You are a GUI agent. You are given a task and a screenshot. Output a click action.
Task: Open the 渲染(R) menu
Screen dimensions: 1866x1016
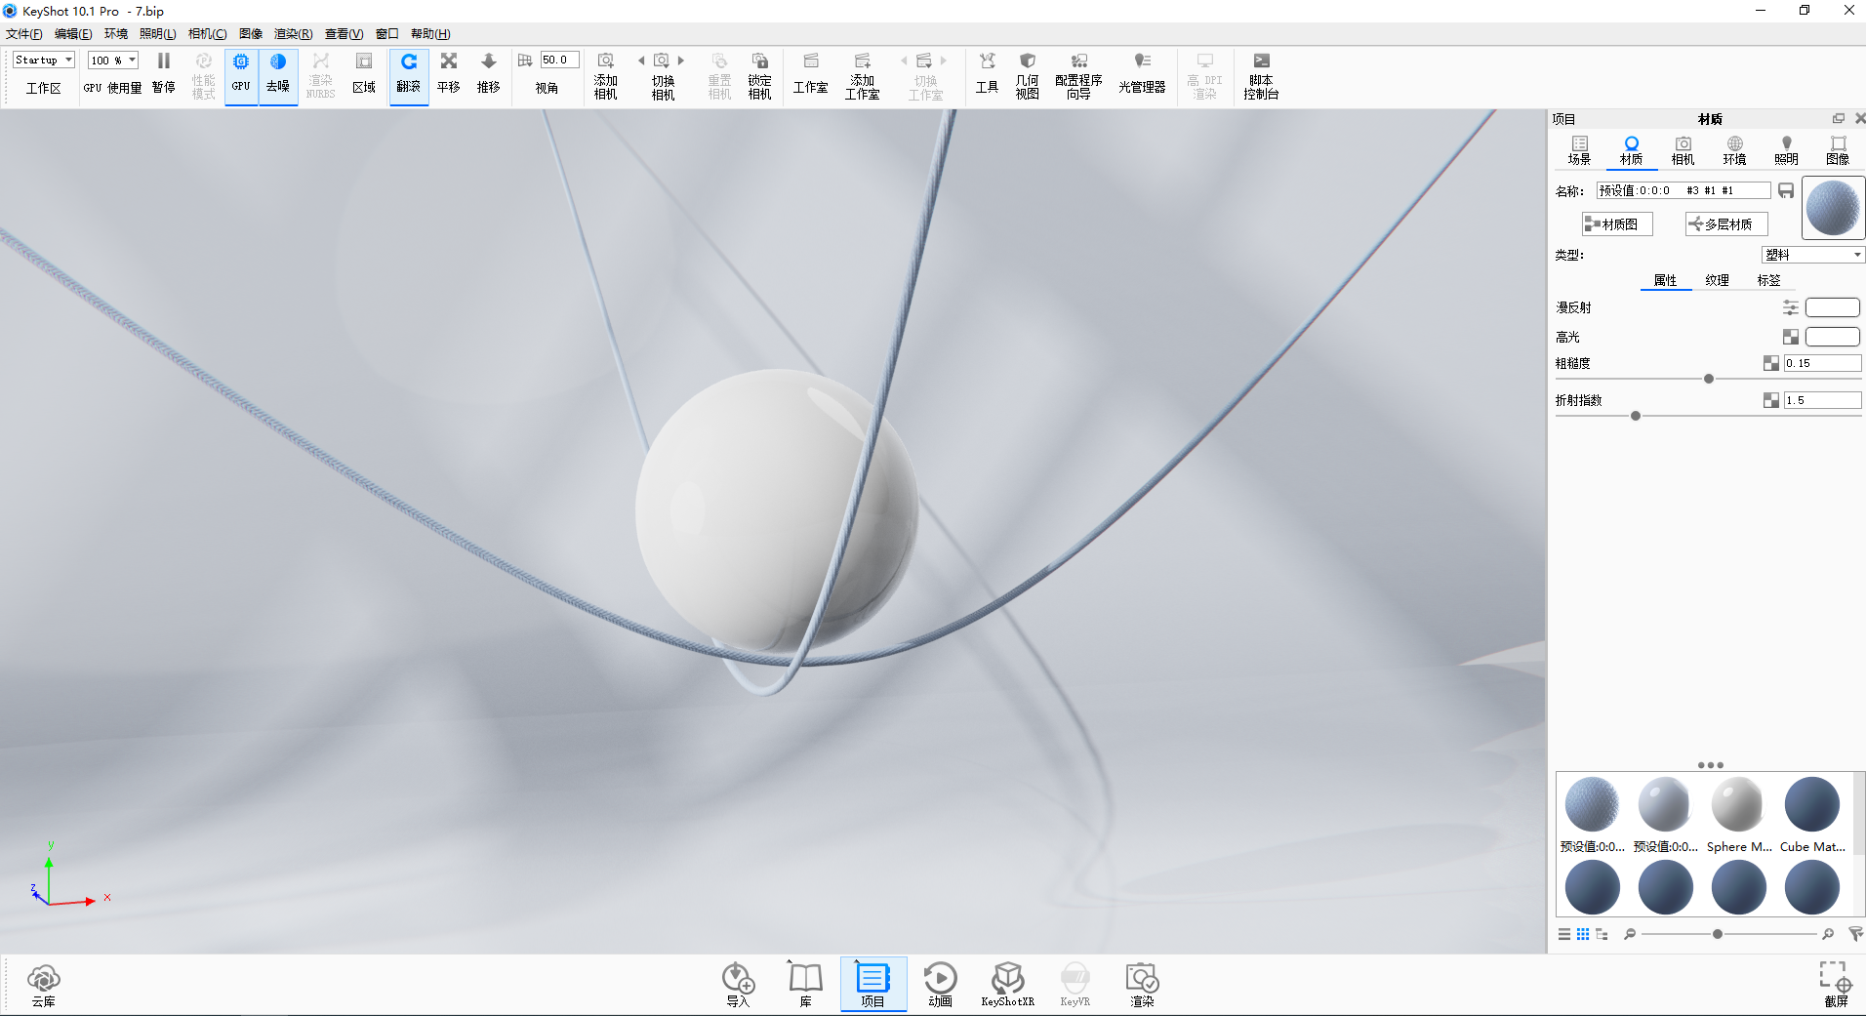click(293, 34)
